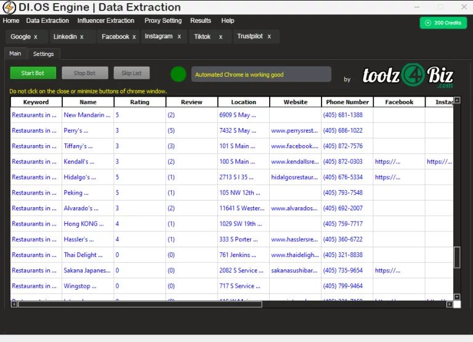Sort by the Keyword column header

(36, 102)
